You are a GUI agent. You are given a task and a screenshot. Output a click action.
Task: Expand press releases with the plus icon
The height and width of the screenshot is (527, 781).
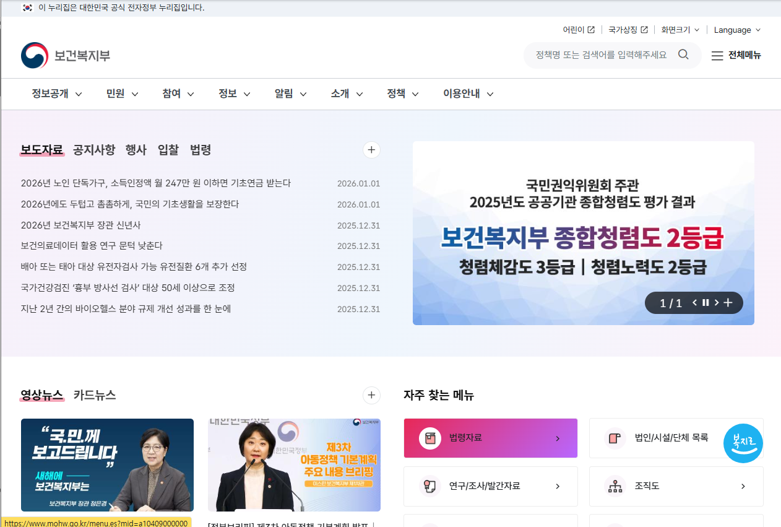click(x=371, y=150)
